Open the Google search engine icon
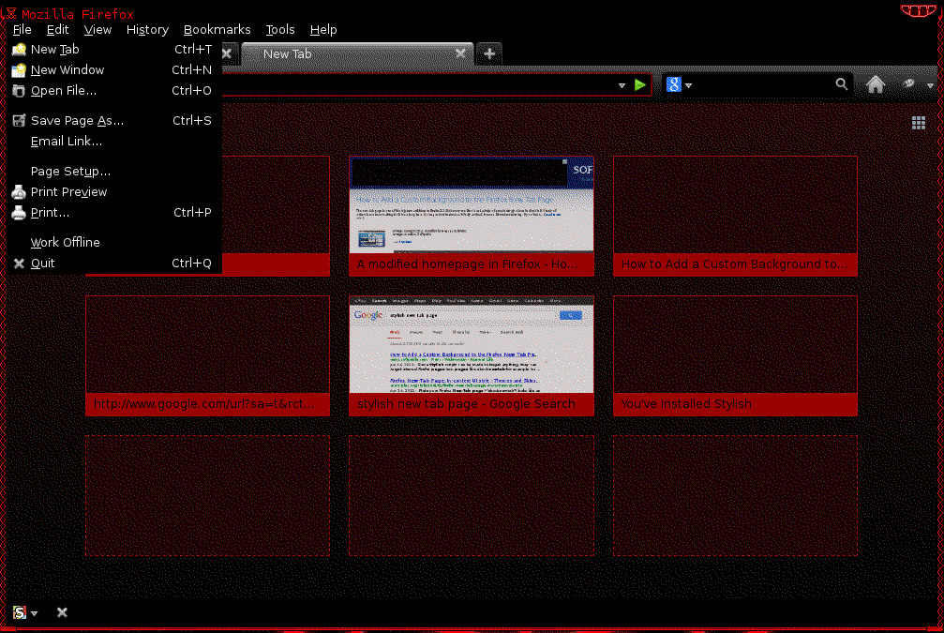Image resolution: width=944 pixels, height=633 pixels. 673,85
